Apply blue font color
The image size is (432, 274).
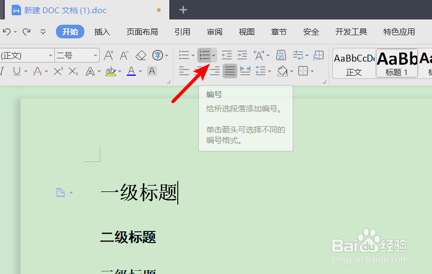click(131, 72)
